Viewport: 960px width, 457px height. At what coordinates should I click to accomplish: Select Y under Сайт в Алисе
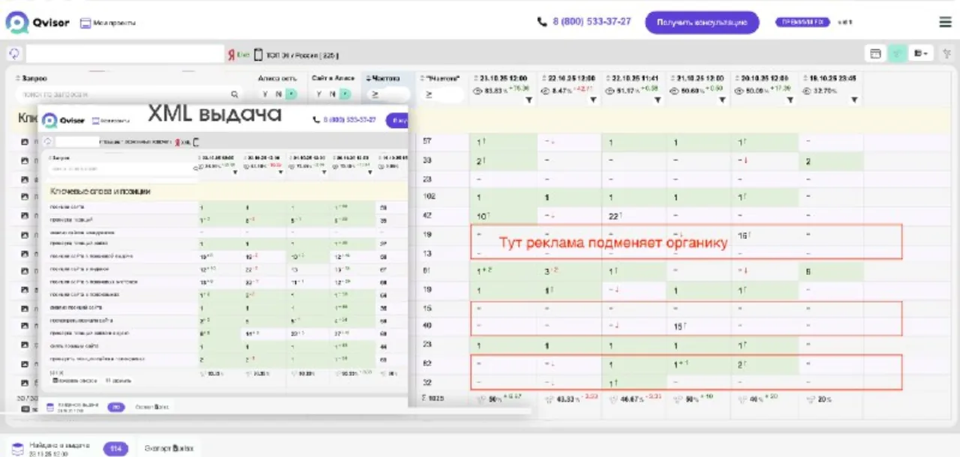point(319,94)
